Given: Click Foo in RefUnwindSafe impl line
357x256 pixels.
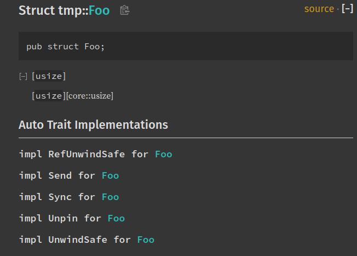Looking at the screenshot, I should (x=164, y=155).
